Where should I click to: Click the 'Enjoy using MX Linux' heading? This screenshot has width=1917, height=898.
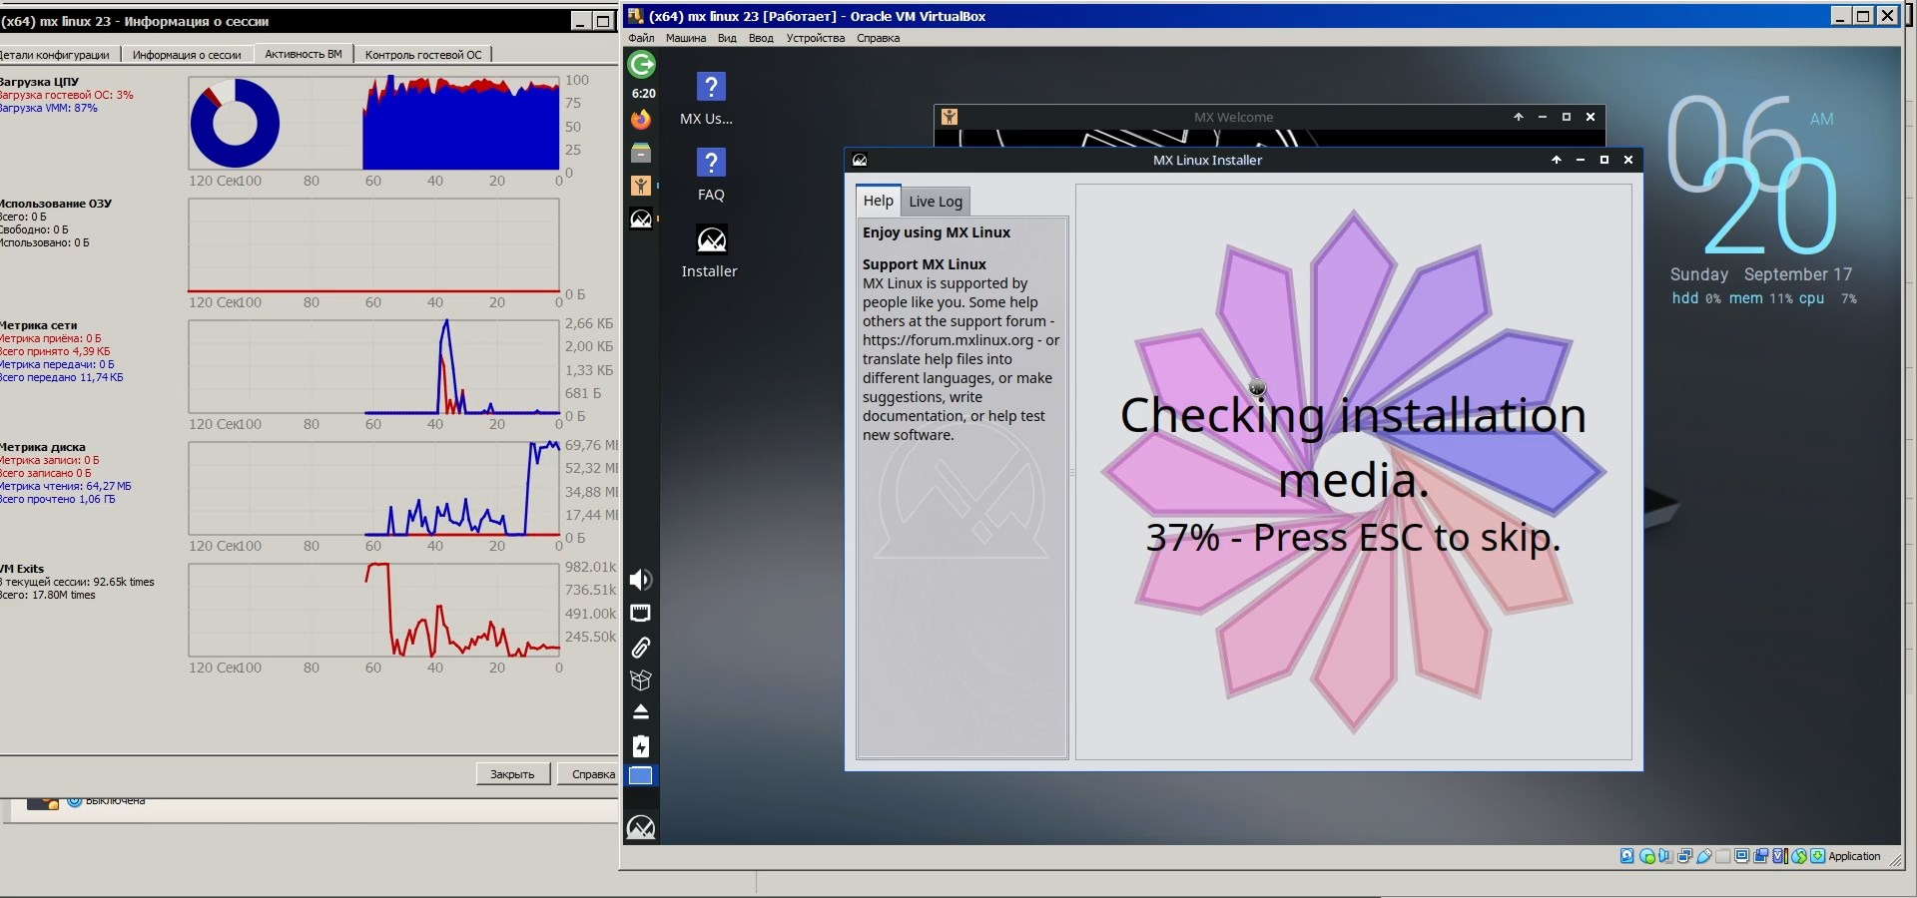pyautogui.click(x=937, y=232)
